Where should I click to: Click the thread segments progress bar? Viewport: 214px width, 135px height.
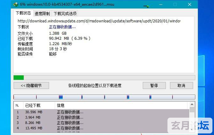104,97
